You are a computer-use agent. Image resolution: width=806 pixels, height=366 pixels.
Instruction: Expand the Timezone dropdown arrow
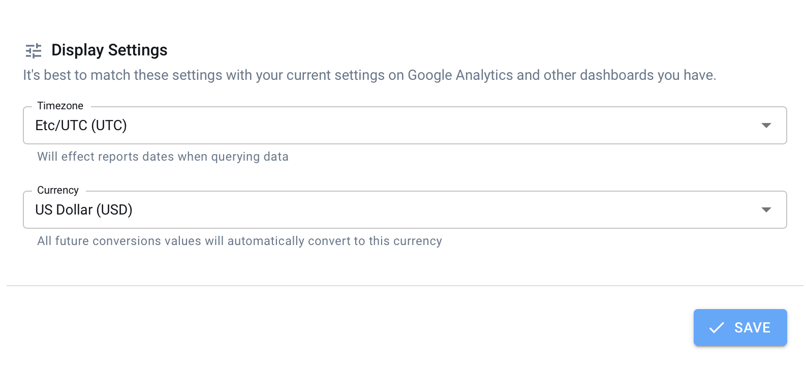coord(766,126)
